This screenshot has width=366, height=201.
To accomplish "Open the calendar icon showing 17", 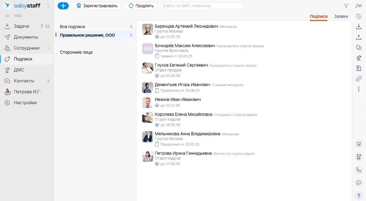I will [358, 157].
